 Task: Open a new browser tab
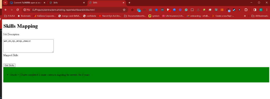(129, 3)
